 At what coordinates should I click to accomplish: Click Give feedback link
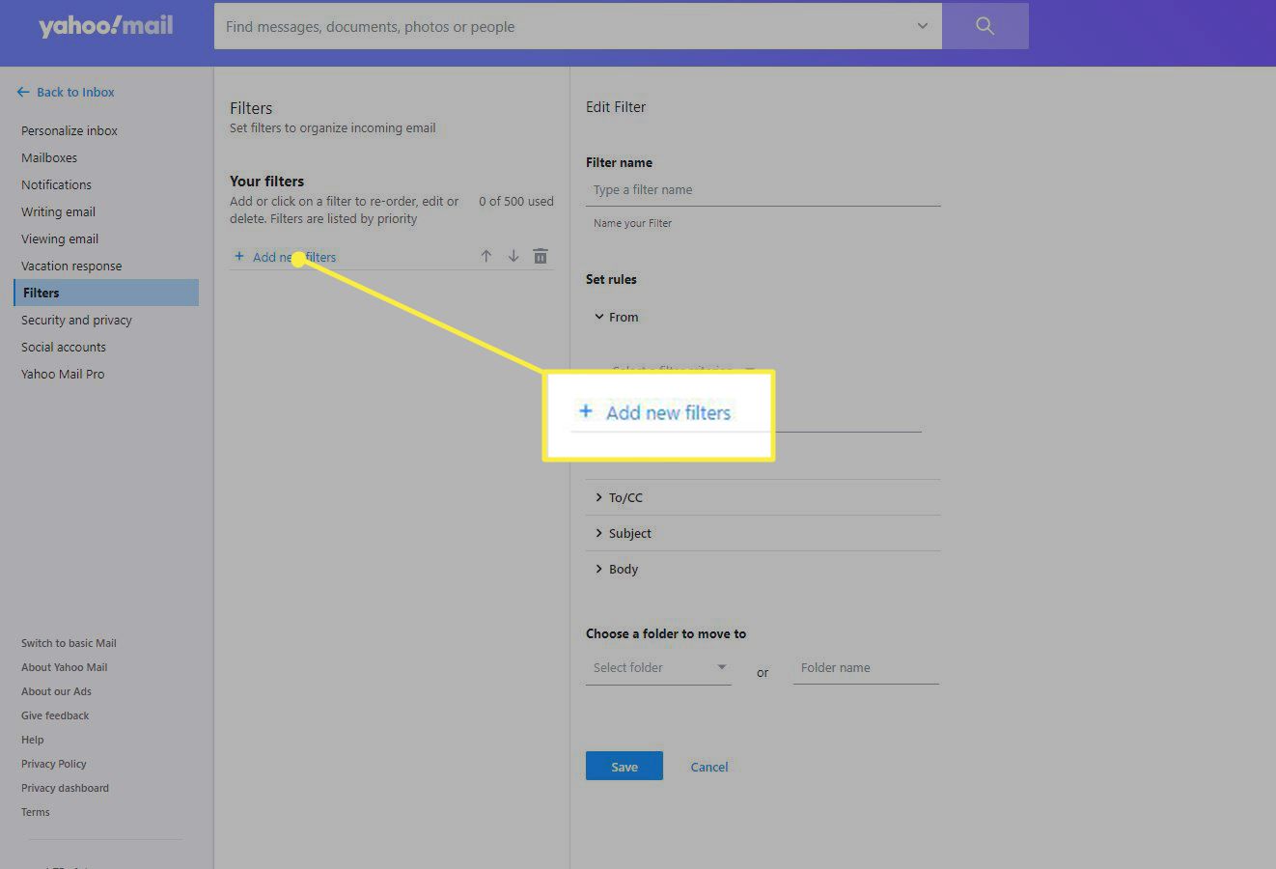55,715
